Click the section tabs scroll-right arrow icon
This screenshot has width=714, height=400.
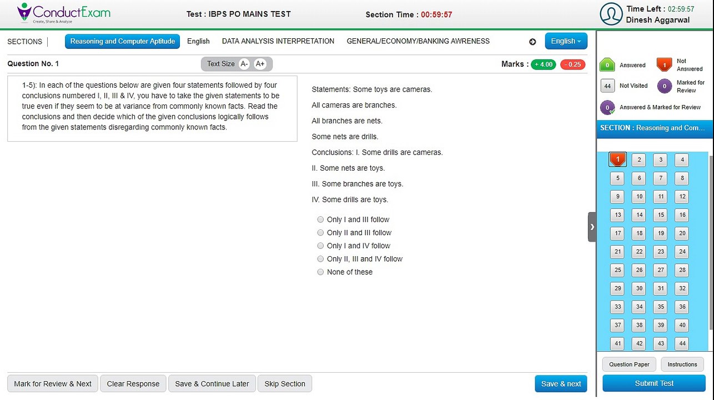click(532, 42)
